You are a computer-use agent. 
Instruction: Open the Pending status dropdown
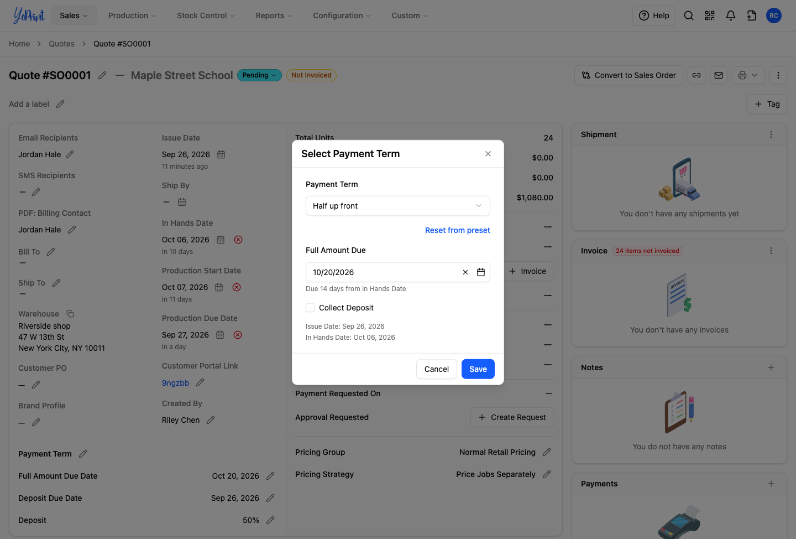pos(259,75)
